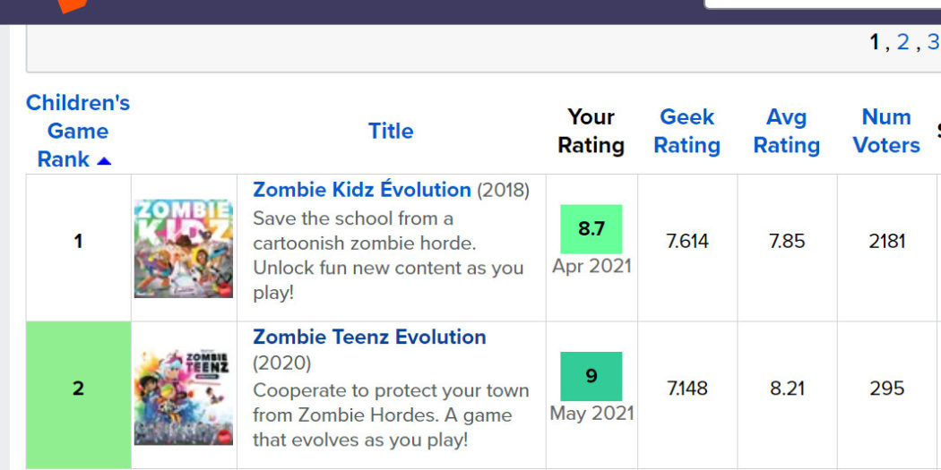This screenshot has height=470, width=941.
Task: Click the Zombie Kidz Évolution box thumbnail
Action: [x=184, y=248]
